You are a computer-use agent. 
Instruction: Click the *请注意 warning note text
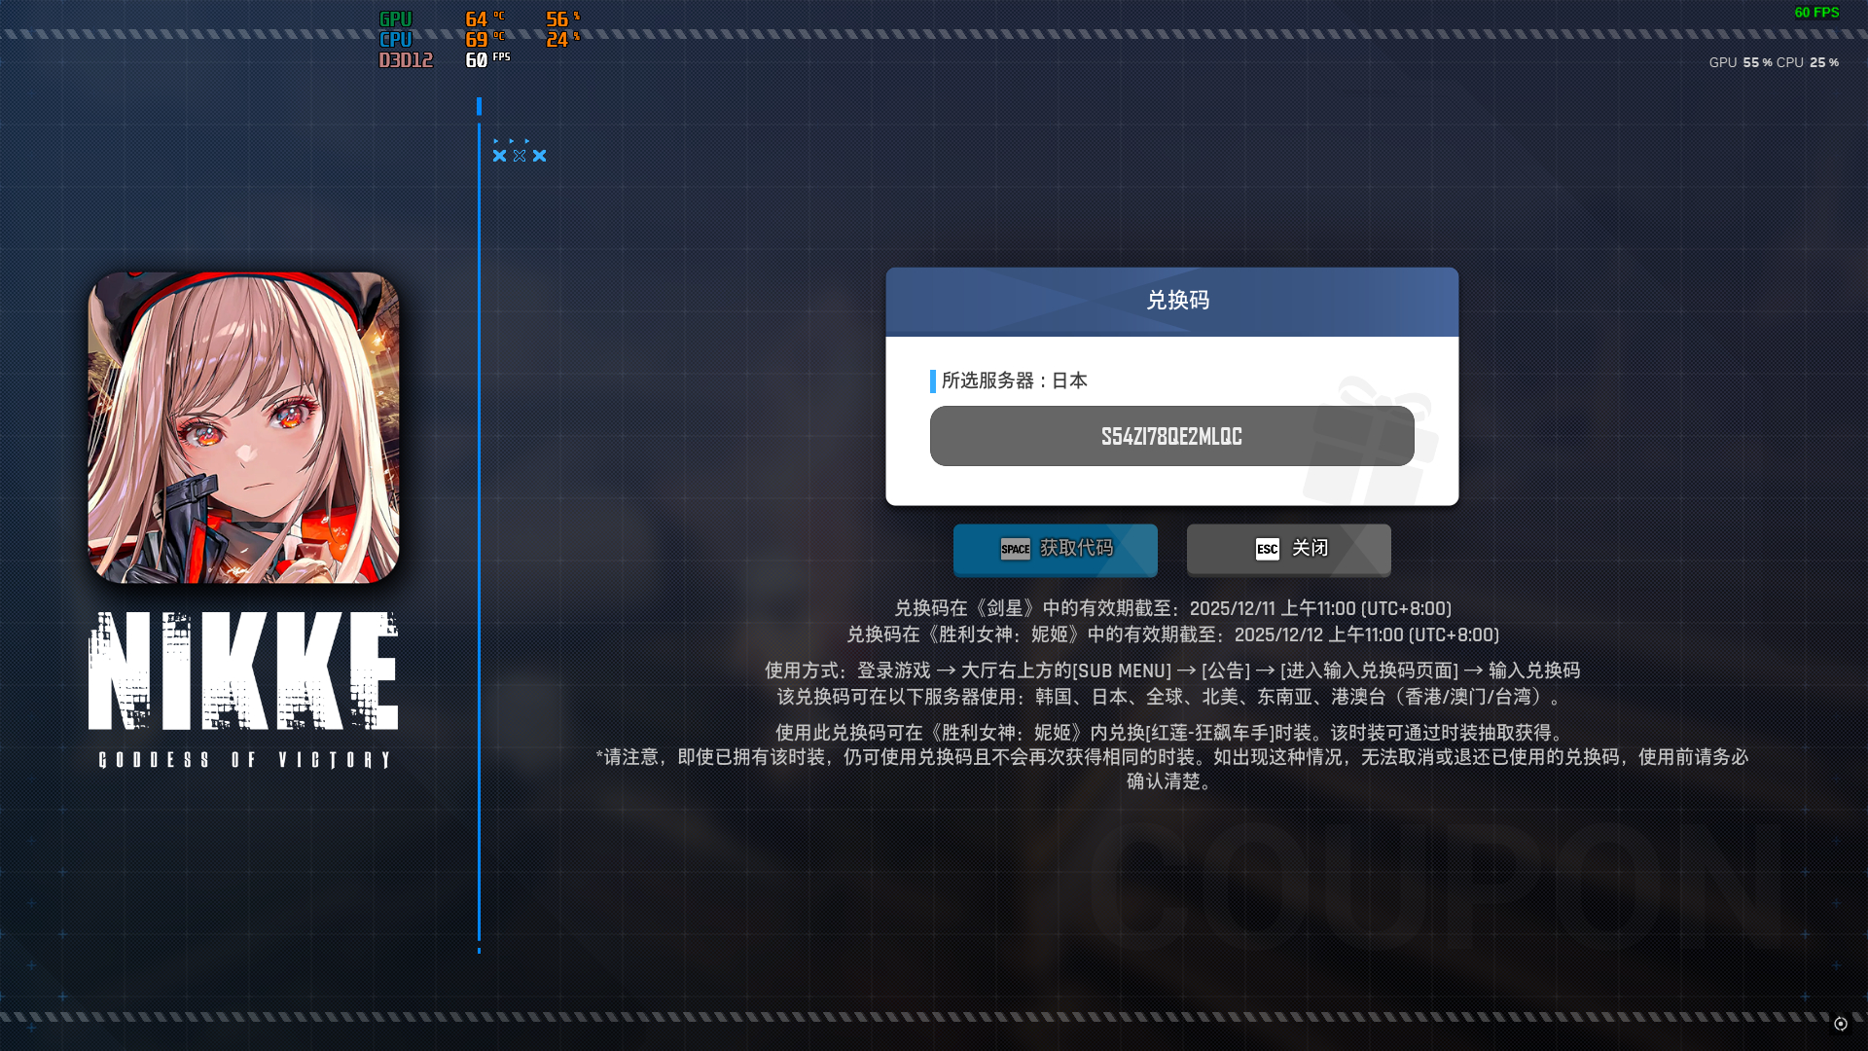point(1172,769)
